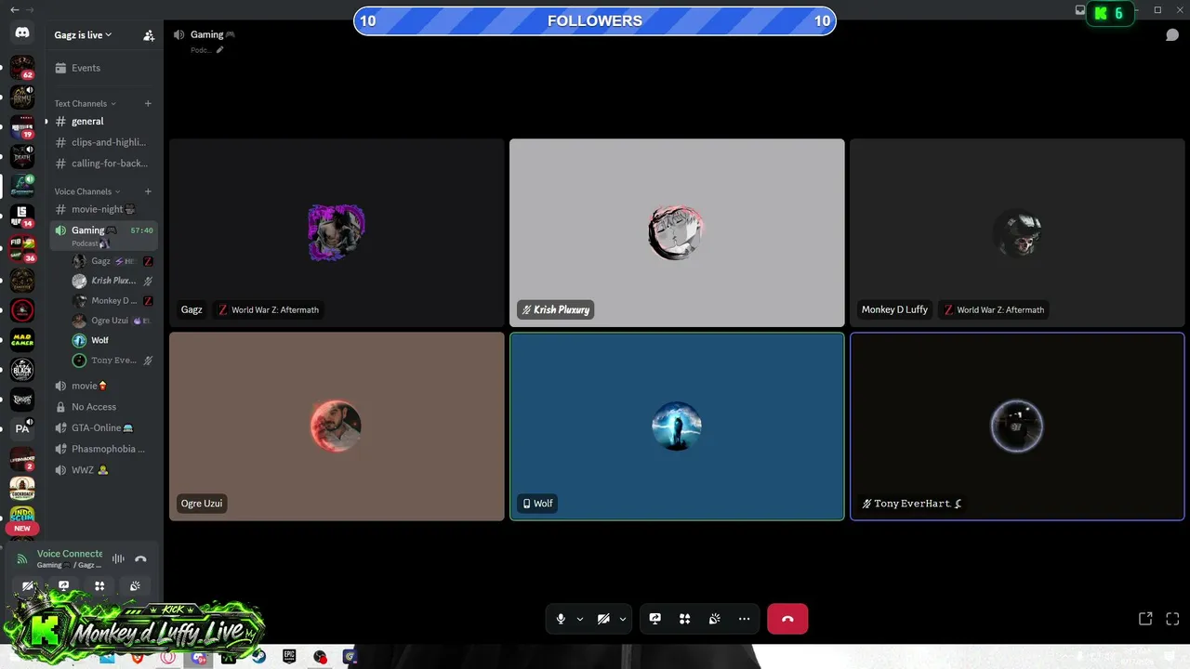Image resolution: width=1190 pixels, height=669 pixels.
Task: Open camera options chevron in call bar
Action: [x=623, y=619]
